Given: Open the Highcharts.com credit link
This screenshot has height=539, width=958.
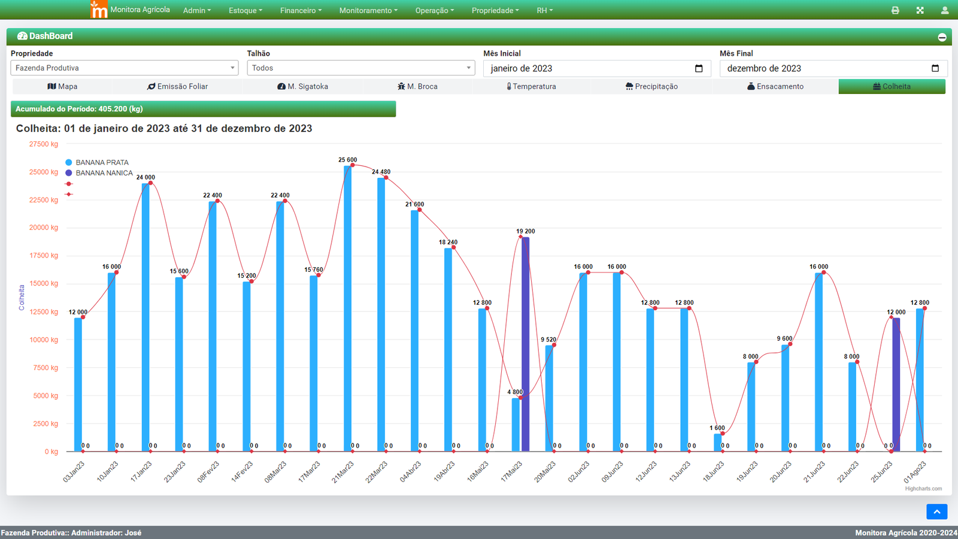Looking at the screenshot, I should [x=923, y=489].
